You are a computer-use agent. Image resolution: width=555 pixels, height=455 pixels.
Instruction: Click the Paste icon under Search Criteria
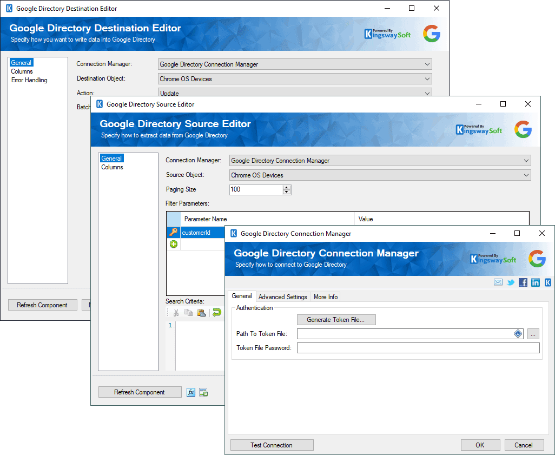[x=201, y=313]
